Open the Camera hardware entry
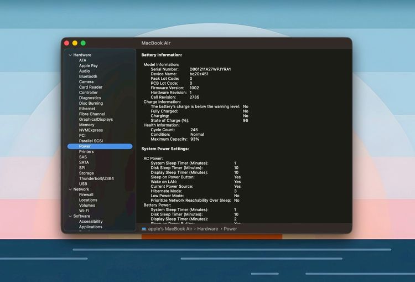 pyautogui.click(x=86, y=82)
